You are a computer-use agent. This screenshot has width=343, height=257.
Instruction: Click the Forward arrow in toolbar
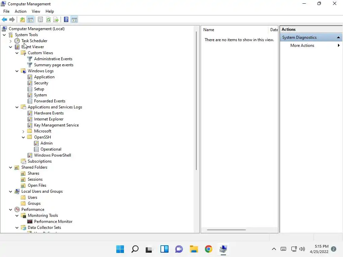(x=12, y=20)
